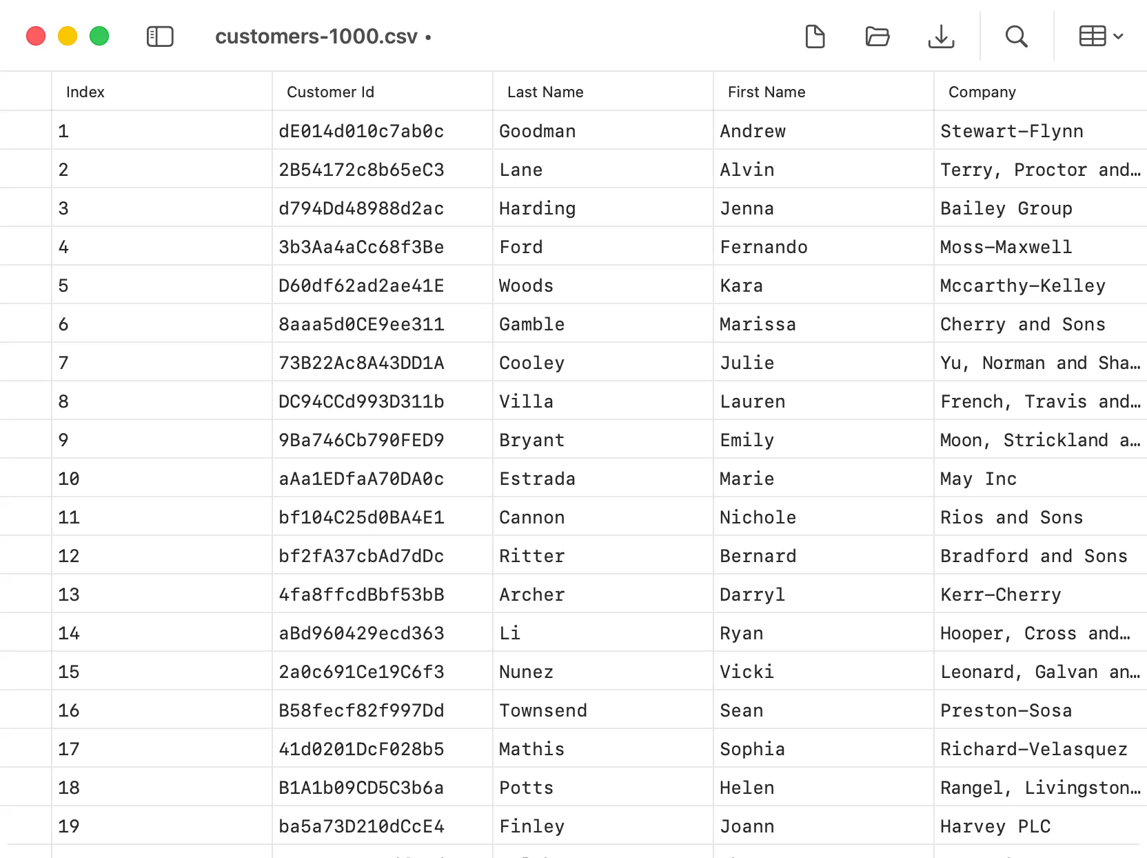Viewport: 1147px width, 858px height.
Task: Select the Rios and Sons company cell
Action: 1041,517
